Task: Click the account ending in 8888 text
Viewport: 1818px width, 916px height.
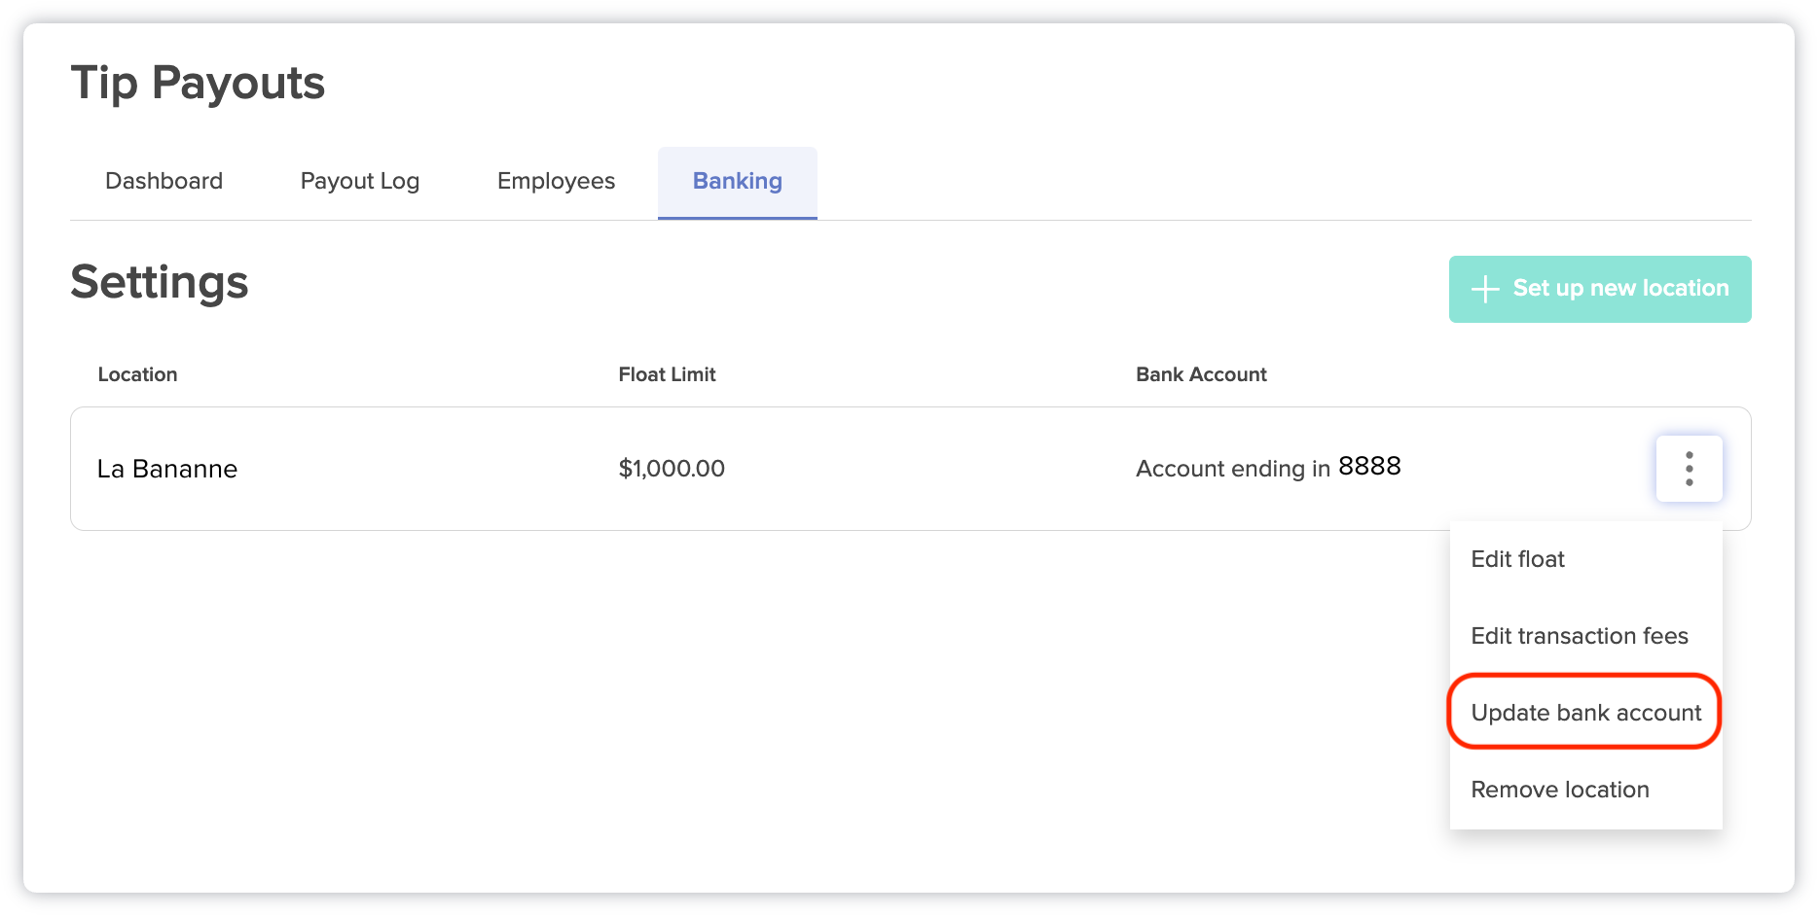Action: pyautogui.click(x=1267, y=468)
